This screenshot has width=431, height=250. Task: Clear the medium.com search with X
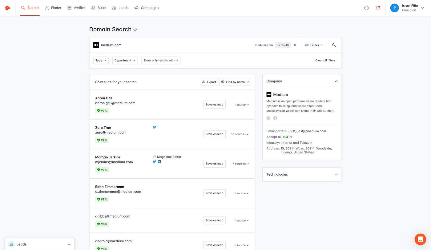(x=295, y=45)
